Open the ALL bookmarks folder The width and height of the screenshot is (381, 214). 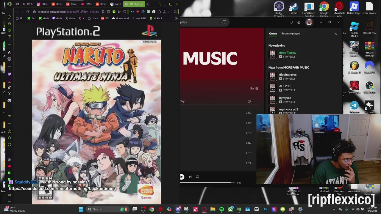[20, 18]
